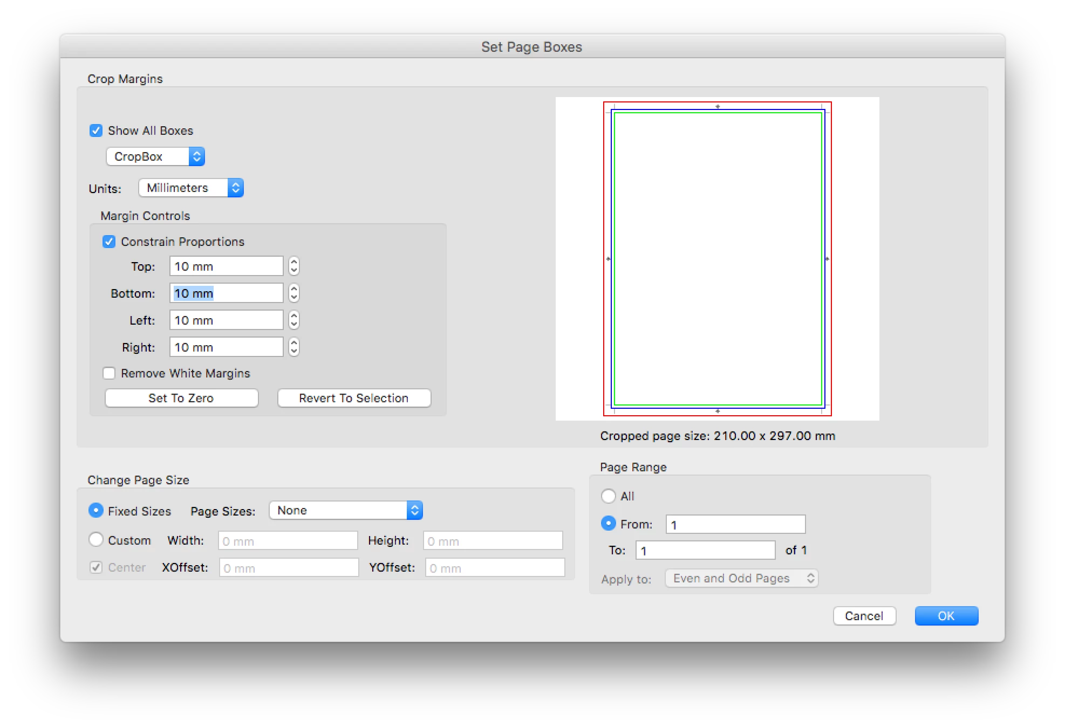Click Revert To Selection button
Image resolution: width=1065 pixels, height=728 pixels.
point(354,398)
